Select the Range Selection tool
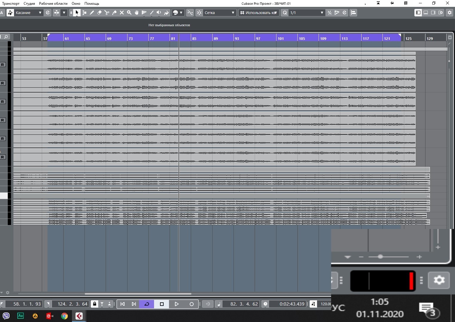The width and height of the screenshot is (455, 322). pyautogui.click(x=84, y=13)
